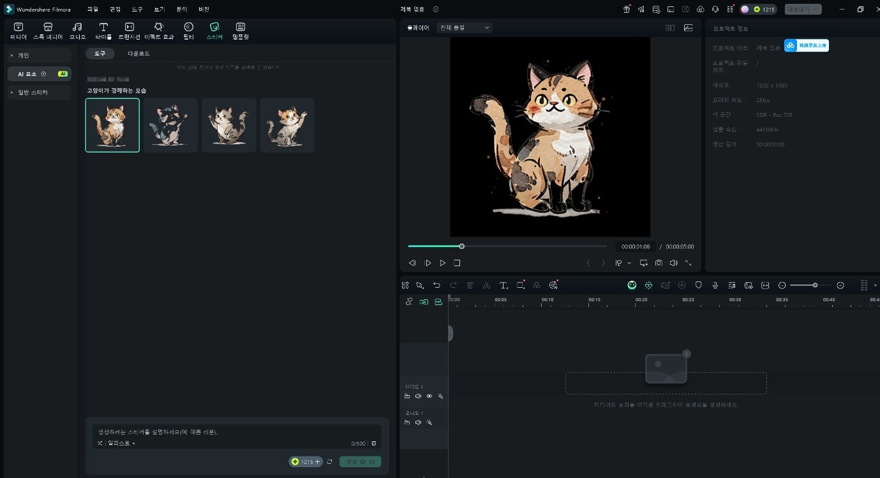Expand the 일반 스티커 category
Image resolution: width=880 pixels, height=478 pixels.
(x=39, y=93)
